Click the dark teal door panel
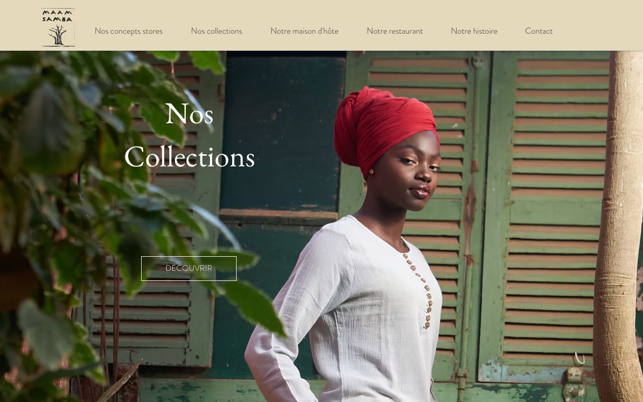The width and height of the screenshot is (643, 402). 282,133
